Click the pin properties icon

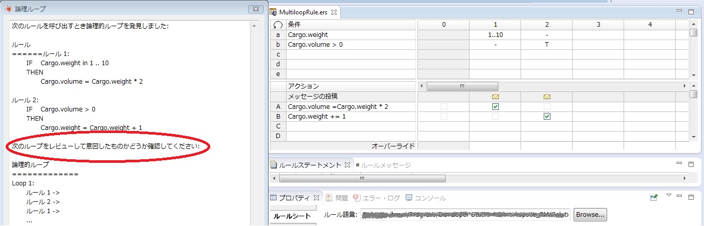click(x=655, y=197)
